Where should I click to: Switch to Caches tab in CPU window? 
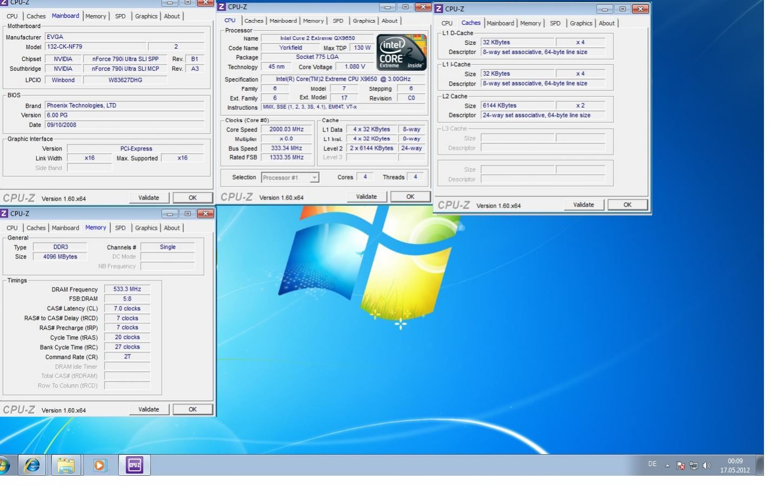click(254, 21)
